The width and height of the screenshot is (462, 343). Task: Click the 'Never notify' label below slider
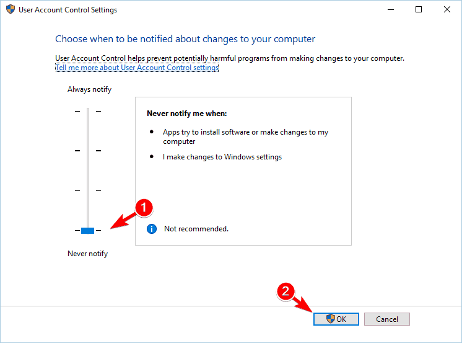coord(87,254)
